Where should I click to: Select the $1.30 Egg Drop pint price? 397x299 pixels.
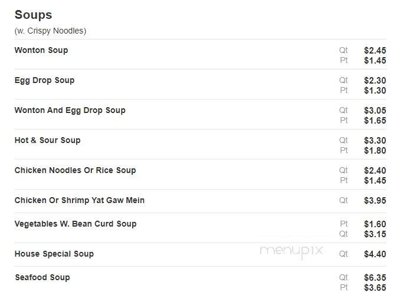(x=375, y=91)
